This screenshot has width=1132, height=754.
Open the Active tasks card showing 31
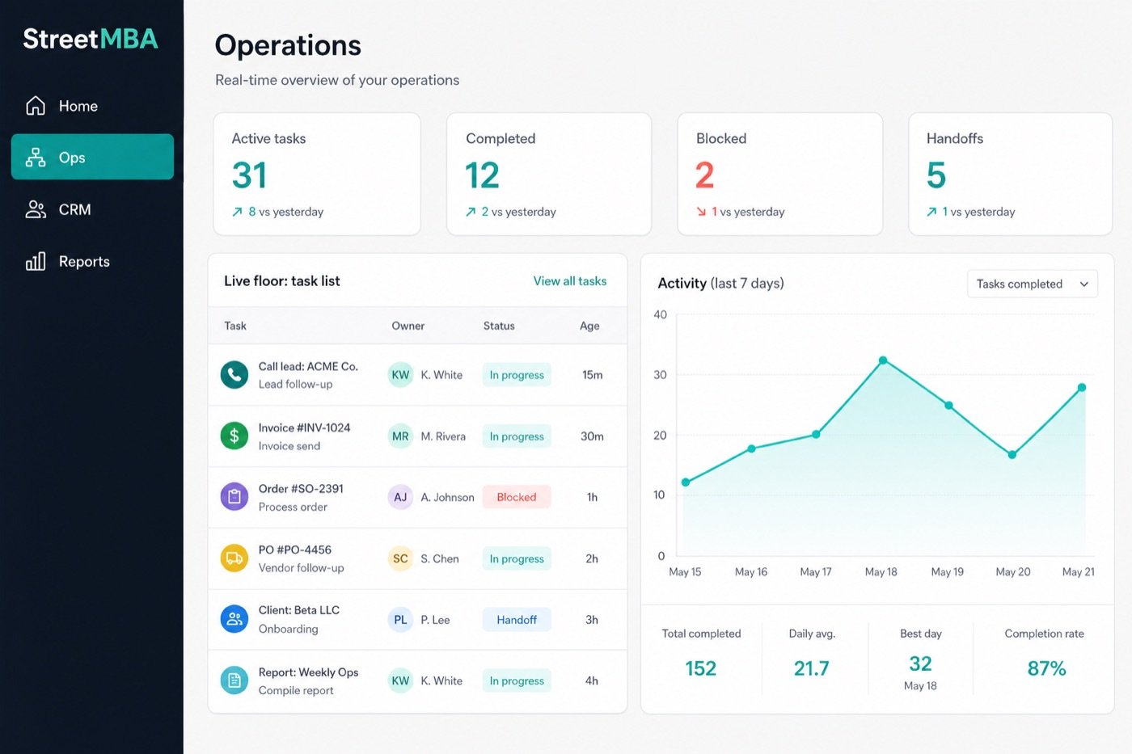(x=317, y=174)
